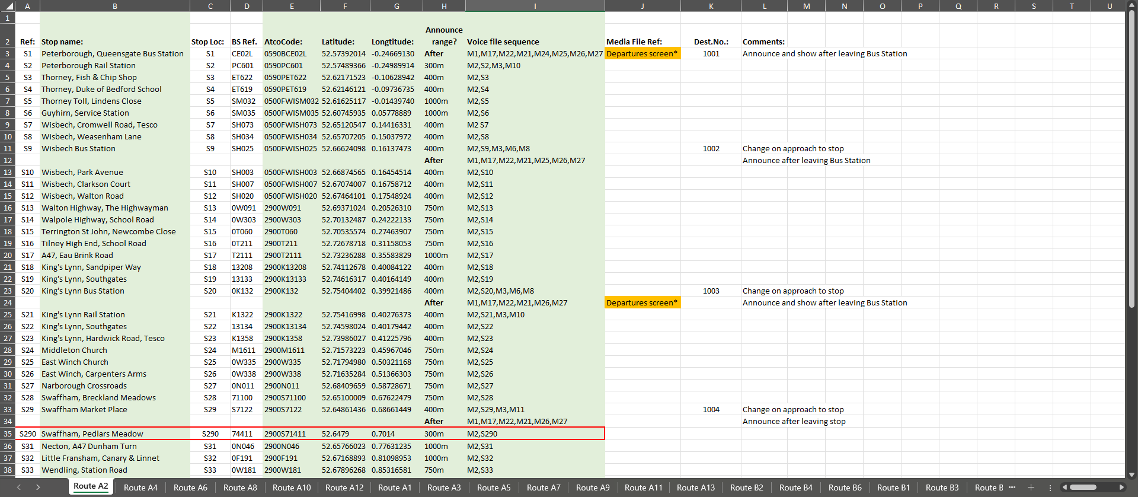Select row 35 header
Screen dimensions: 1138x497
coord(7,434)
